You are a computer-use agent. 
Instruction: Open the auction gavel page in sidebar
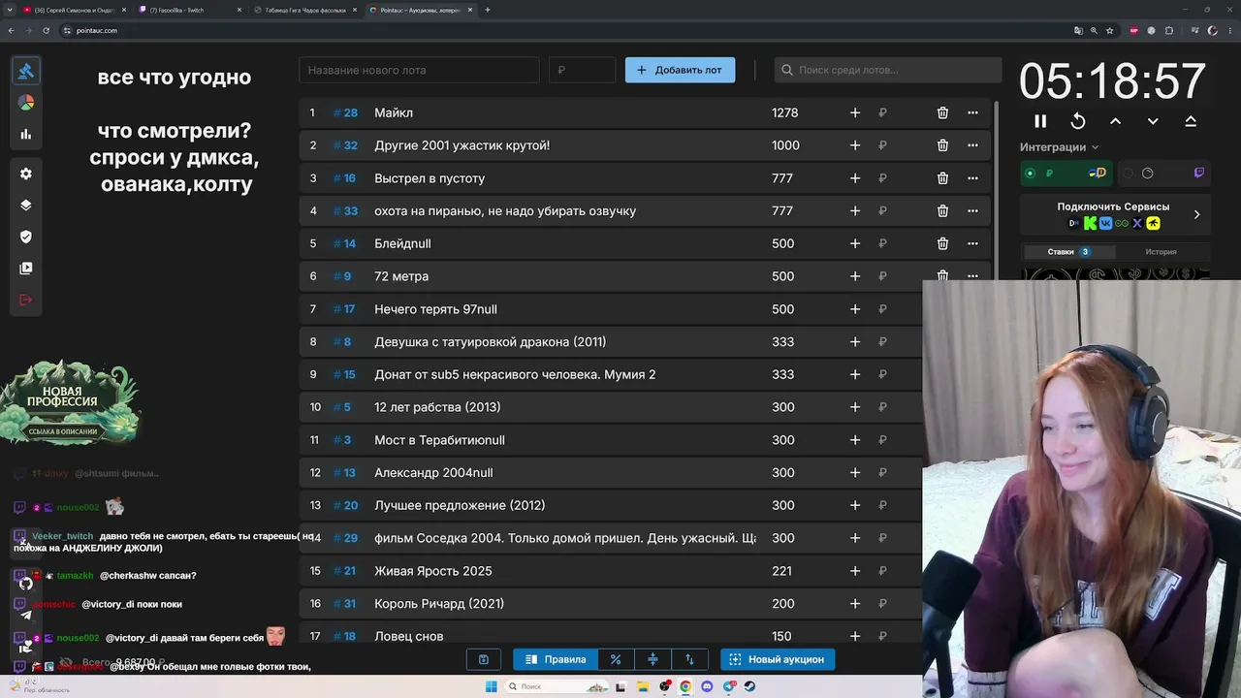26,70
